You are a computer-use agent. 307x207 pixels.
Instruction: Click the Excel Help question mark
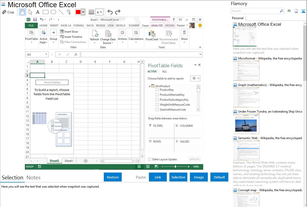pos(173,19)
